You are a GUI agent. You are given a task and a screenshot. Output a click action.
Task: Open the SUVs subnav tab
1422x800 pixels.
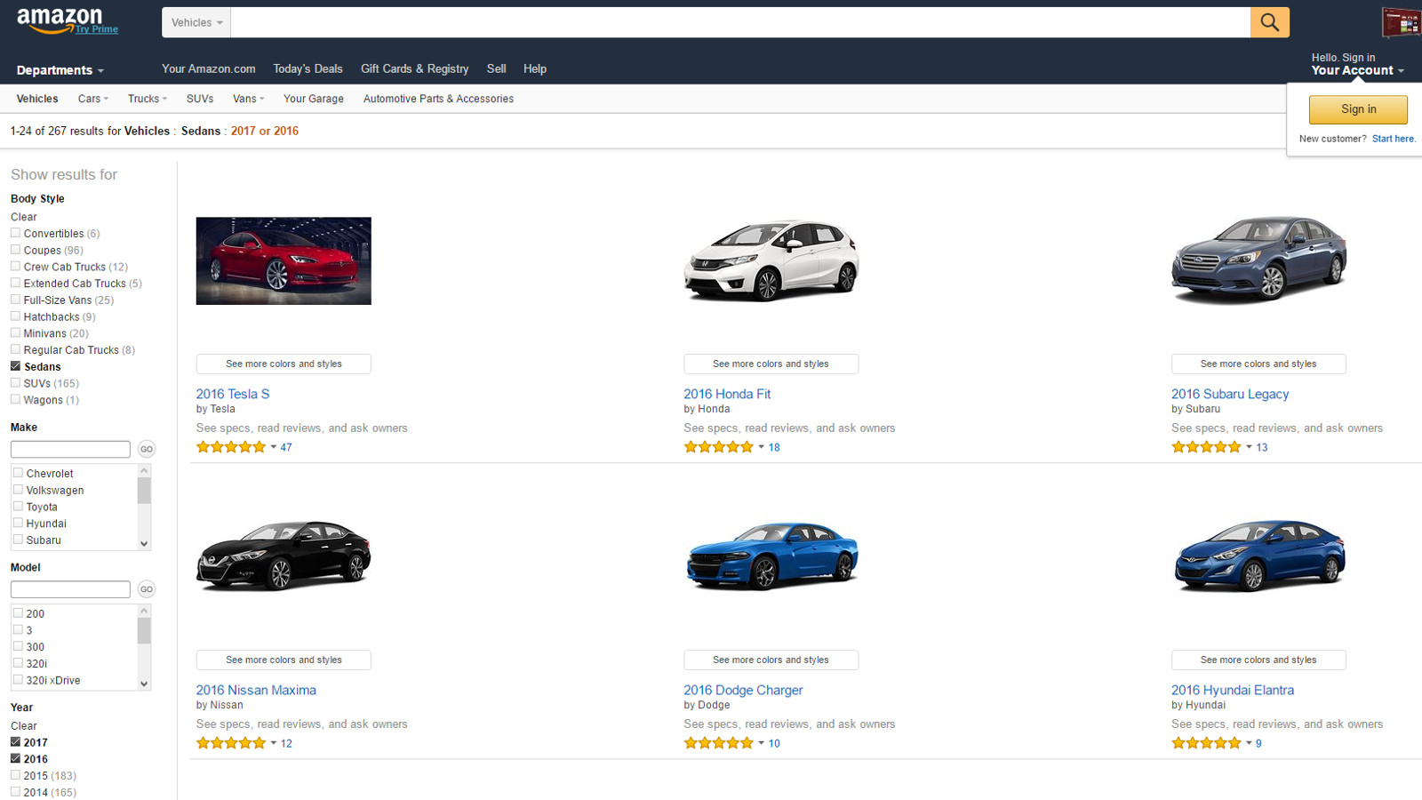point(200,99)
